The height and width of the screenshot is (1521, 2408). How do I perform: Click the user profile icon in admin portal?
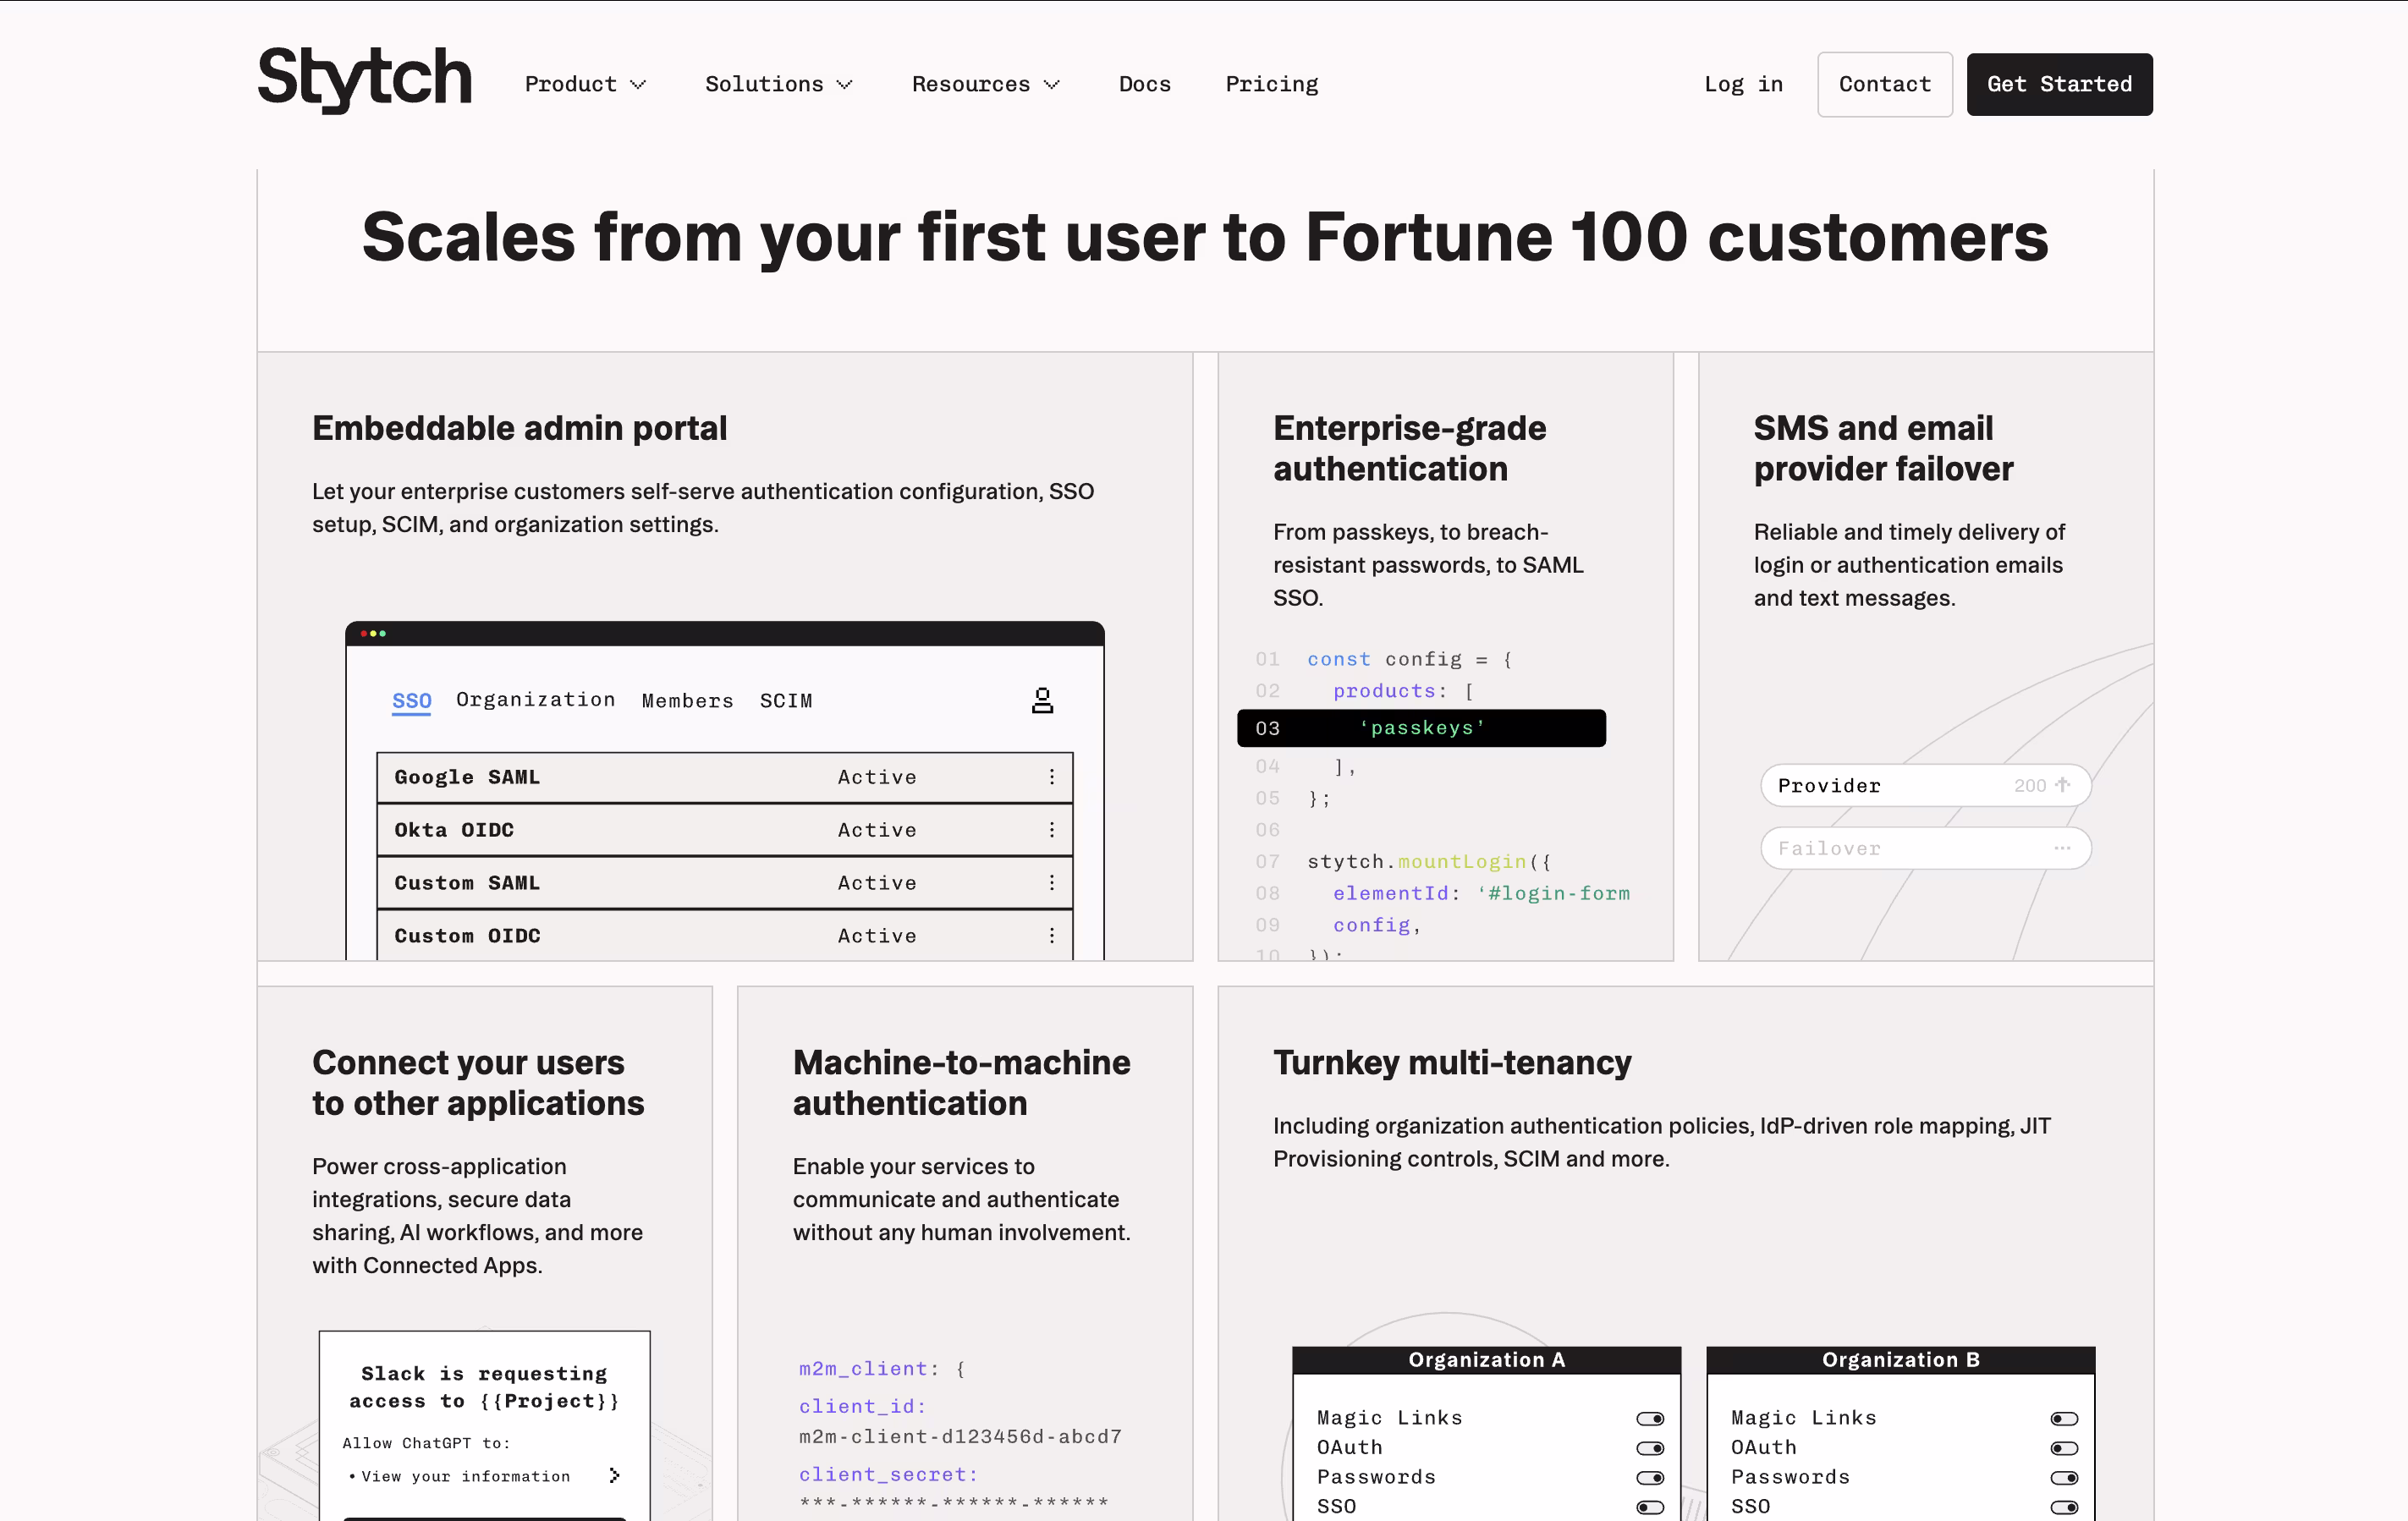click(1042, 700)
